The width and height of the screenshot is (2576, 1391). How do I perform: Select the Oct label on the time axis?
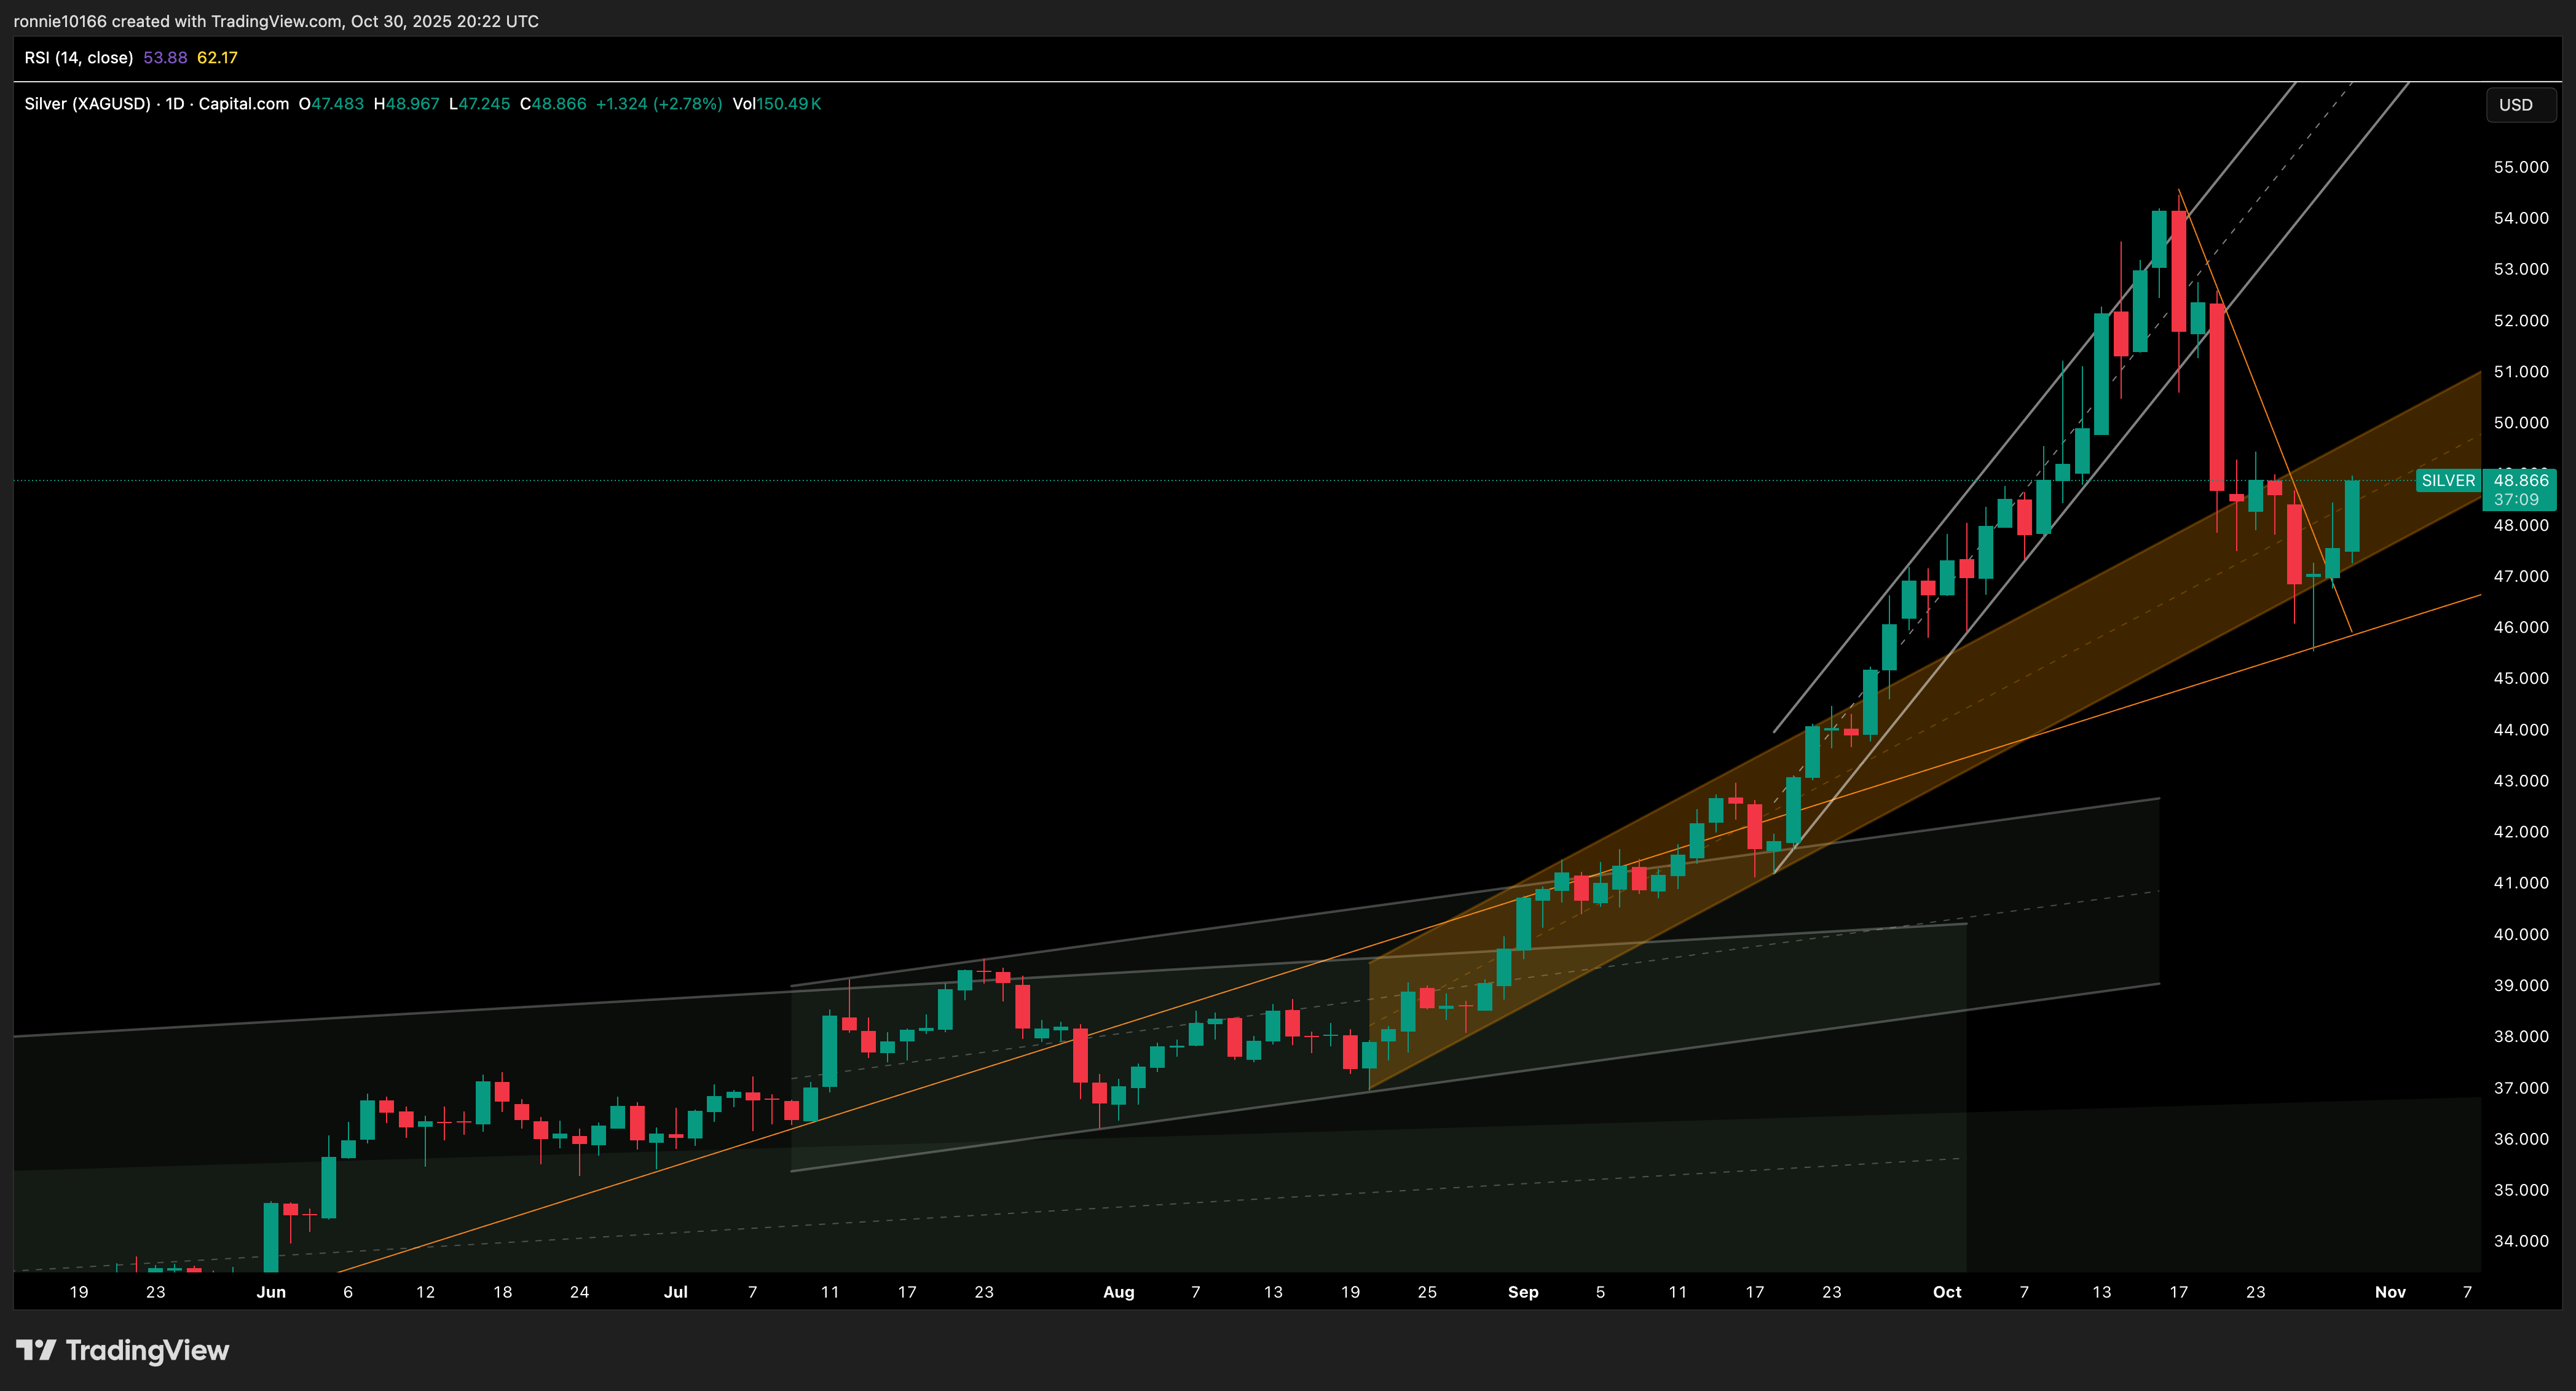(x=1947, y=1291)
